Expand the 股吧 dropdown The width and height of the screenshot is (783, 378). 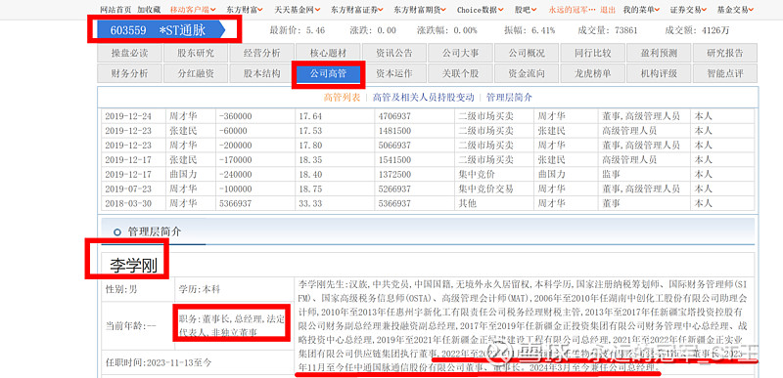(x=526, y=10)
